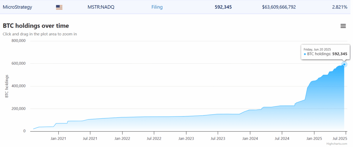Select the 592,345 holdings value in row
The width and height of the screenshot is (353, 147).
click(x=223, y=7)
